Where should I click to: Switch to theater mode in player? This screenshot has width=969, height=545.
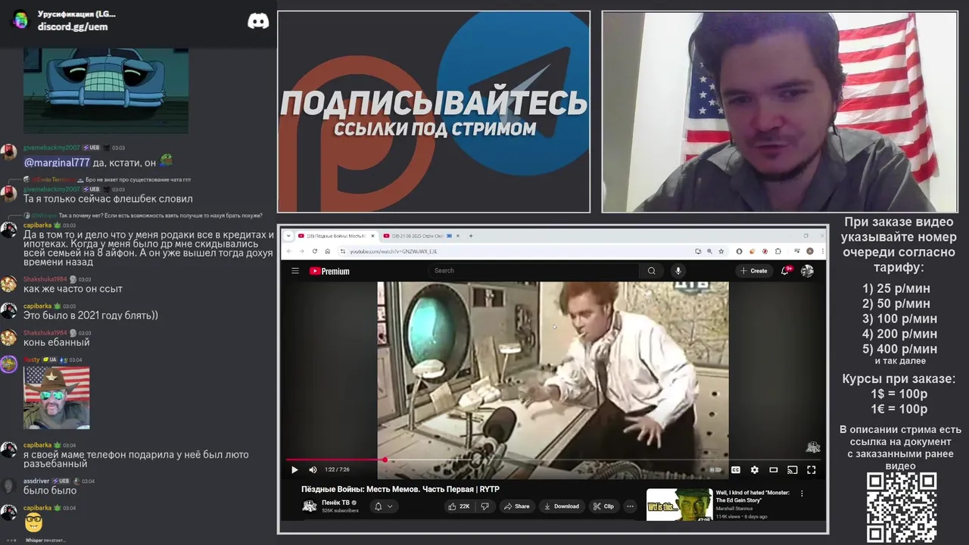click(x=773, y=470)
